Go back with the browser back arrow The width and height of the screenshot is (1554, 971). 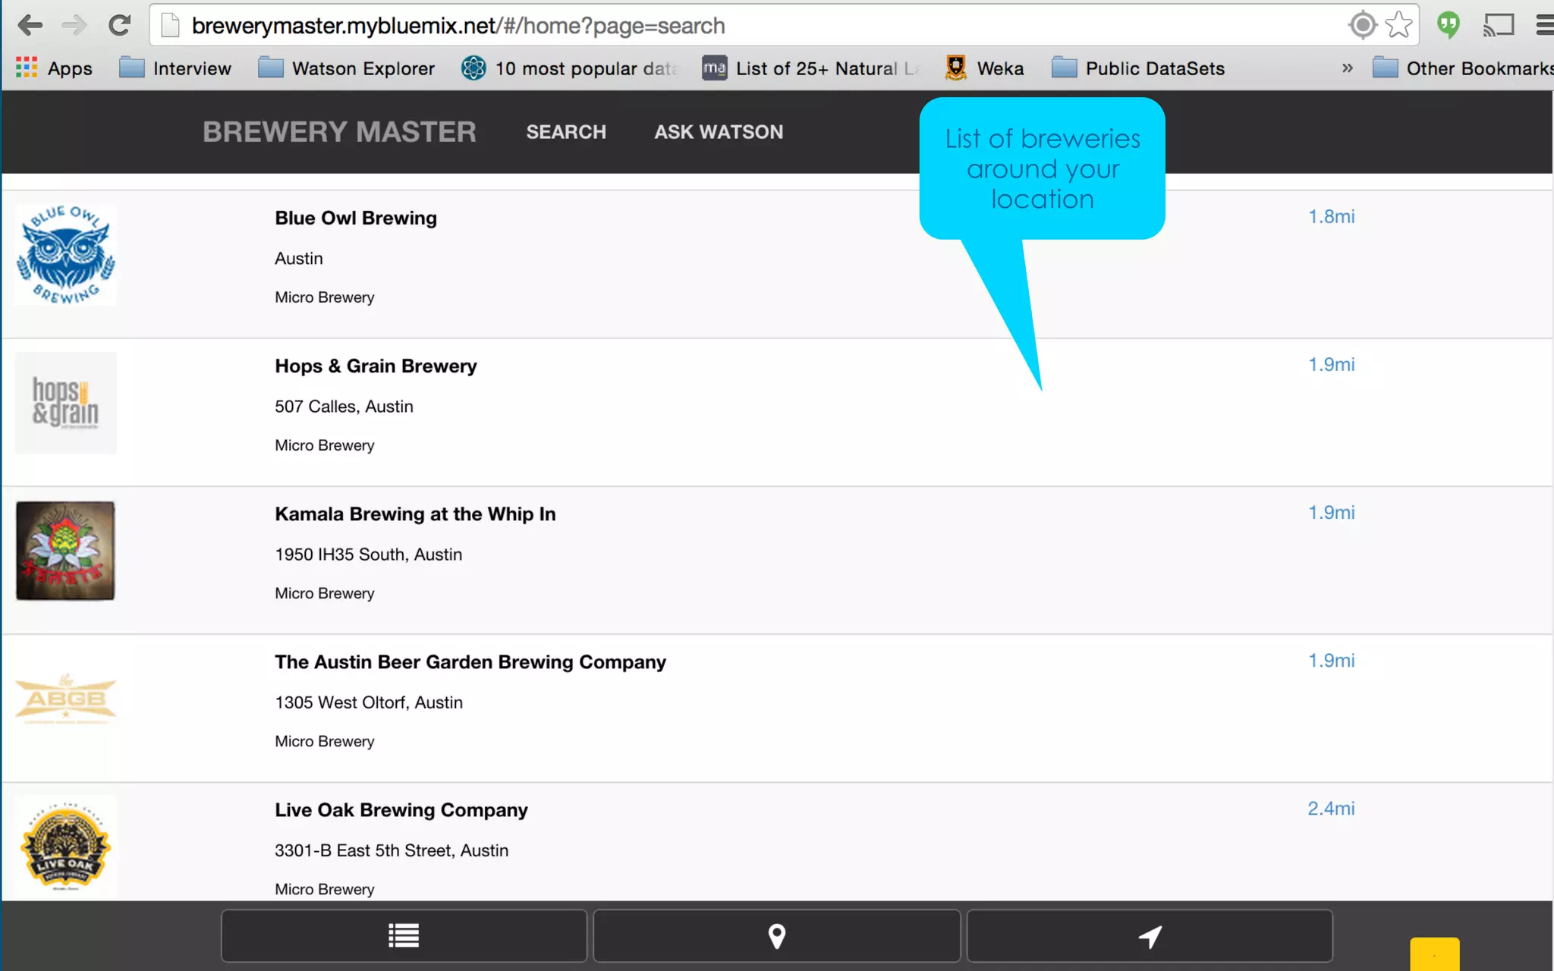click(x=30, y=26)
